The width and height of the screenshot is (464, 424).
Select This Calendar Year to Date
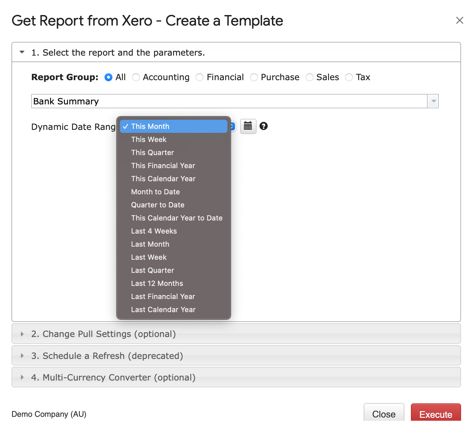coord(174,218)
